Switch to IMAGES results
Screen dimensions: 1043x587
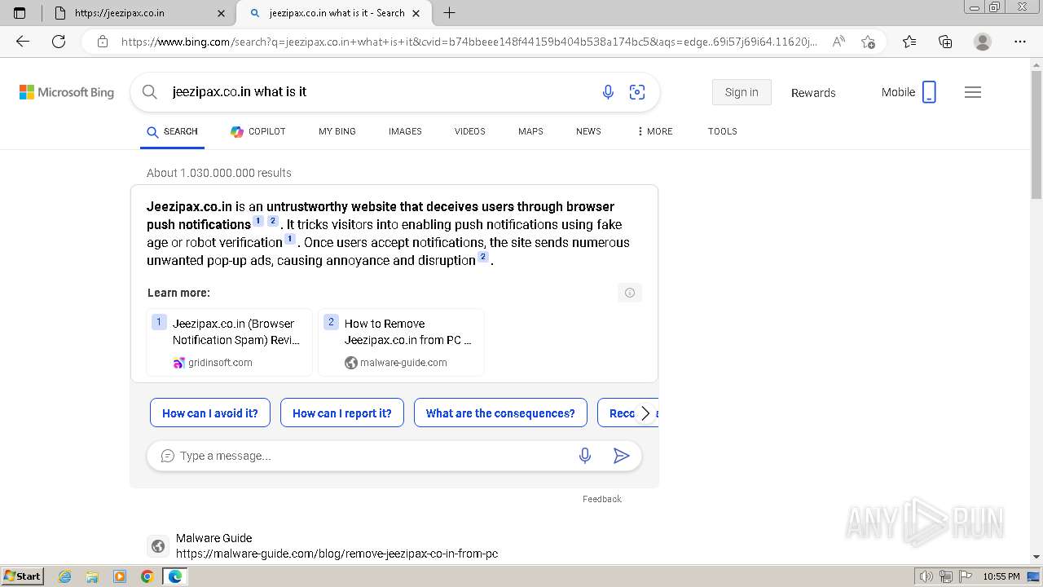(405, 131)
